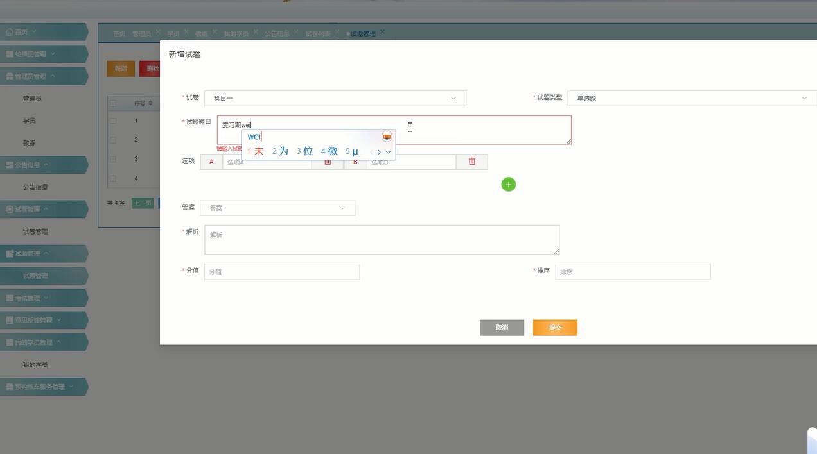The width and height of the screenshot is (817, 454).
Task: Switch to the 我的学员 tab
Action: click(x=236, y=33)
